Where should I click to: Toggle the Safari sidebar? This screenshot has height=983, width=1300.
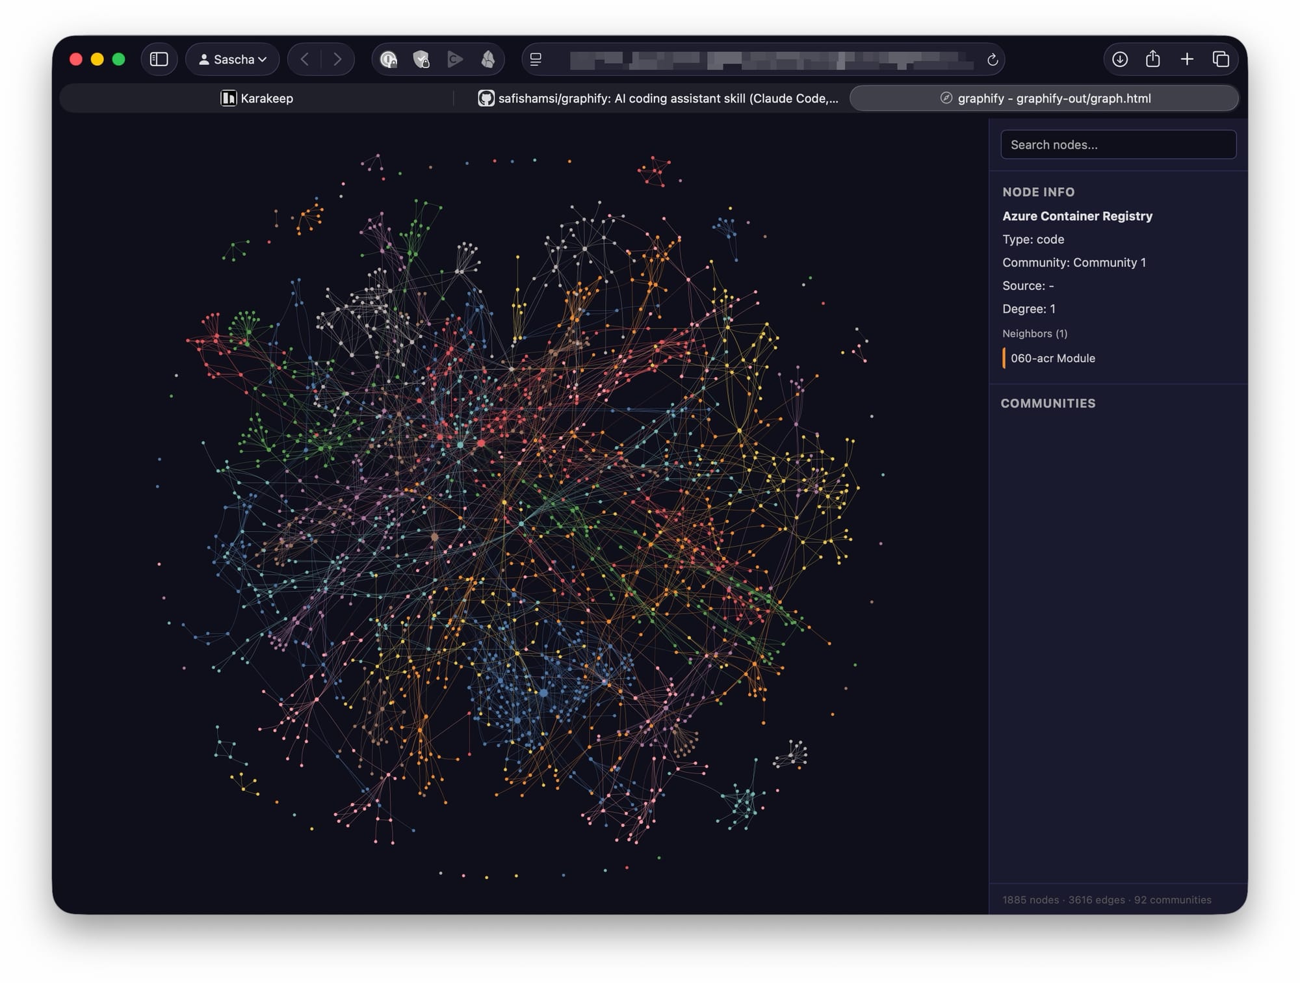(159, 59)
